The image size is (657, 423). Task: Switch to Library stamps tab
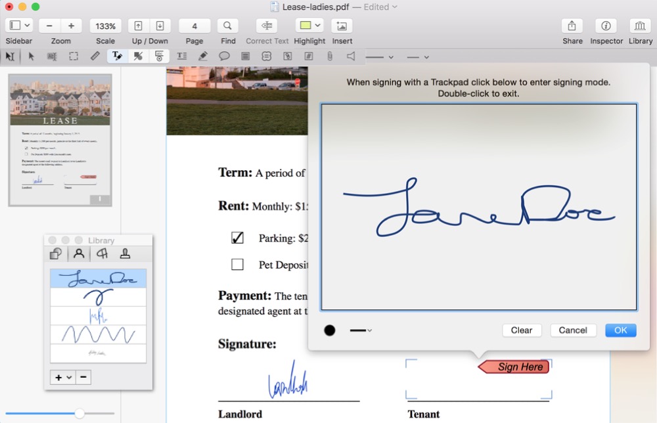pyautogui.click(x=125, y=254)
